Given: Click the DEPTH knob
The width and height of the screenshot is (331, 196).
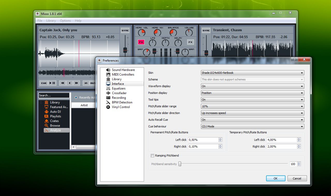Looking at the screenshot, I should pyautogui.click(x=165, y=43).
